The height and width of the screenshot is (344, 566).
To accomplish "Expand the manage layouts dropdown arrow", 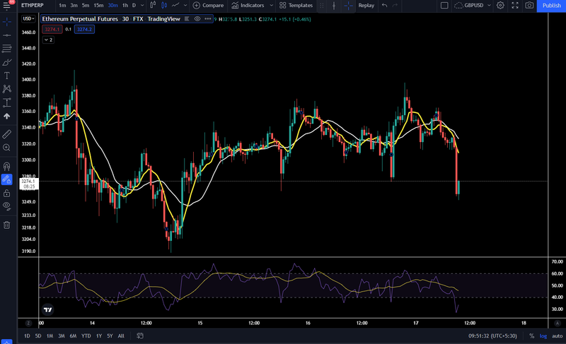I will click(x=489, y=6).
